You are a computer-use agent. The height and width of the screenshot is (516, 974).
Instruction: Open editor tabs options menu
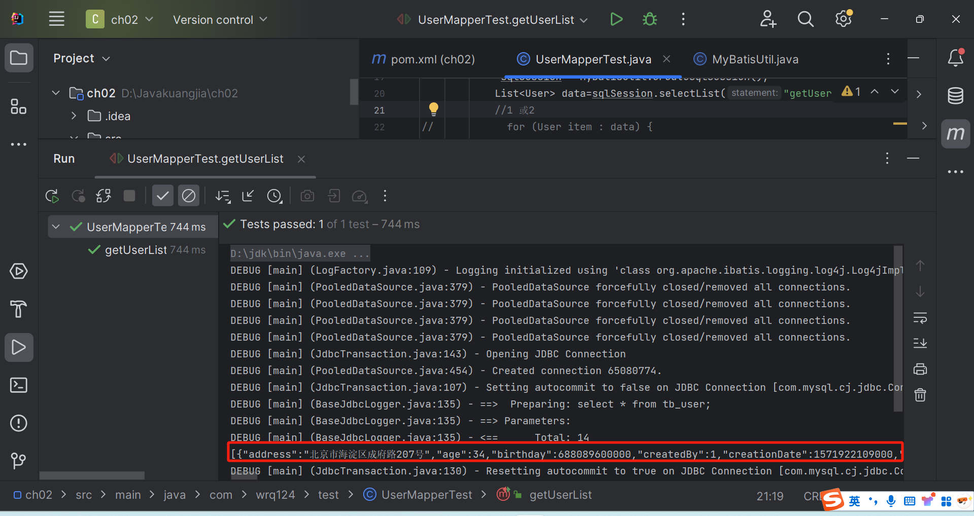888,59
